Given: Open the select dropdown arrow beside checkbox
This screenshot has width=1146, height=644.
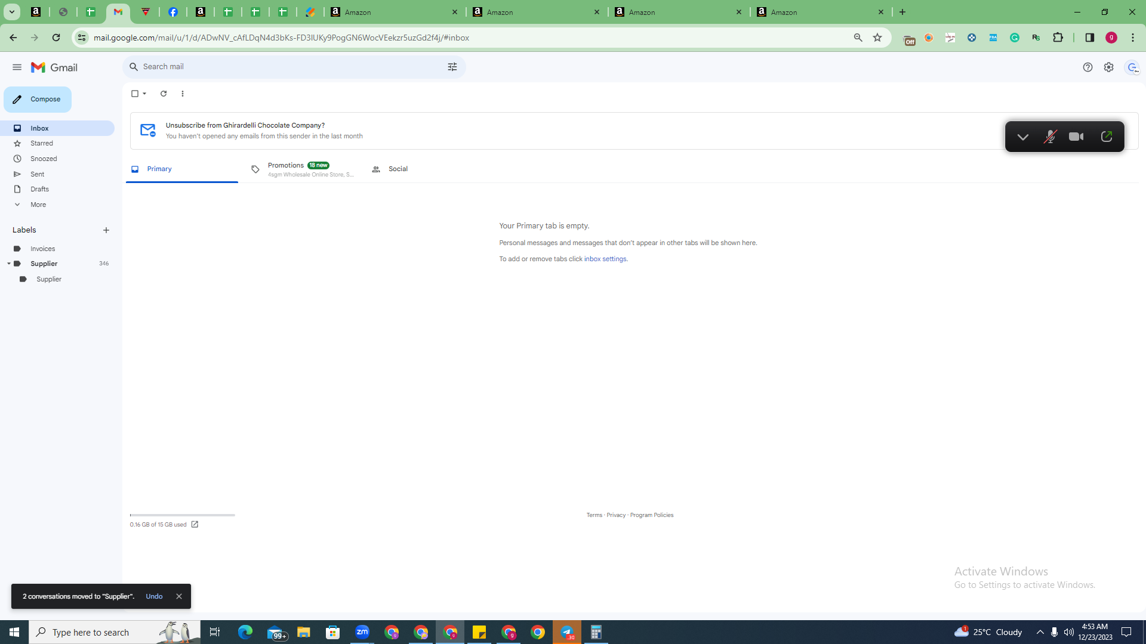Looking at the screenshot, I should pyautogui.click(x=144, y=94).
